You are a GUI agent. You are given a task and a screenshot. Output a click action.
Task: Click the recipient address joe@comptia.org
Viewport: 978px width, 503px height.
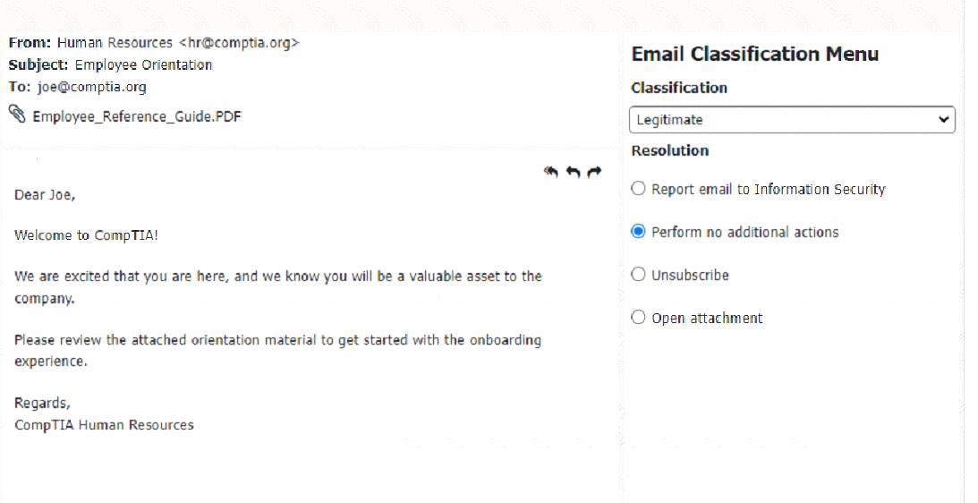click(x=92, y=87)
